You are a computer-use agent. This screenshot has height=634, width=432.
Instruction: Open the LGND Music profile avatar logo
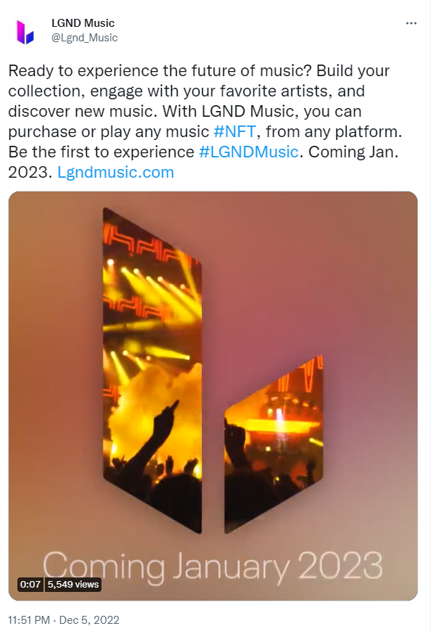coord(25,32)
